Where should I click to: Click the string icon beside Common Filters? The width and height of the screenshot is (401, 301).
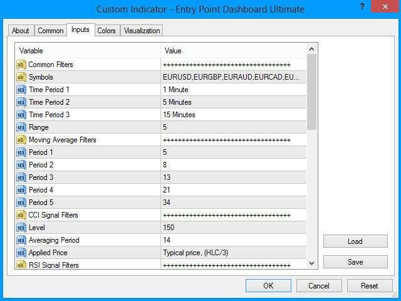(21, 65)
